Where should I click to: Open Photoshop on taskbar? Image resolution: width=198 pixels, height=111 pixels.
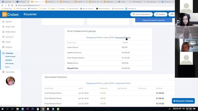(x=33, y=109)
